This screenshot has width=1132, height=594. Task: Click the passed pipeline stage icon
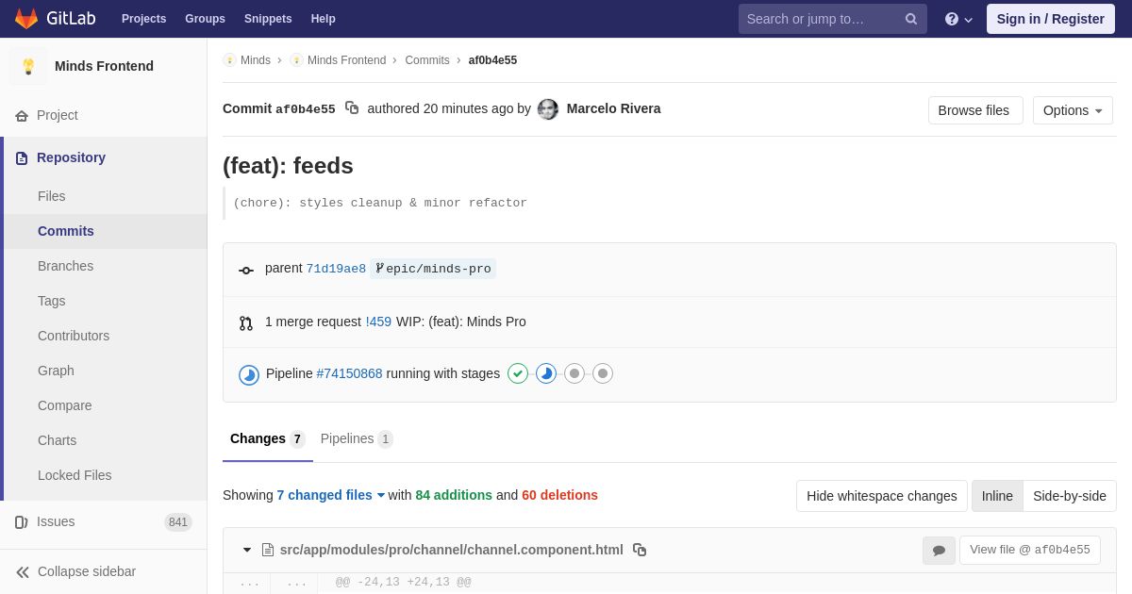coord(518,373)
